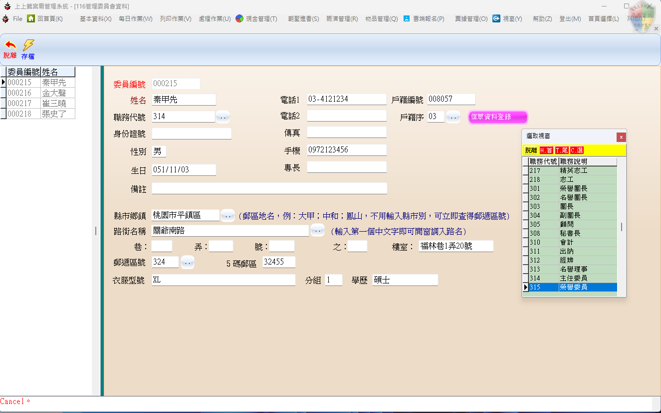The width and height of the screenshot is (661, 413).
Task: Open the 基本資料 menu
Action: coord(95,19)
